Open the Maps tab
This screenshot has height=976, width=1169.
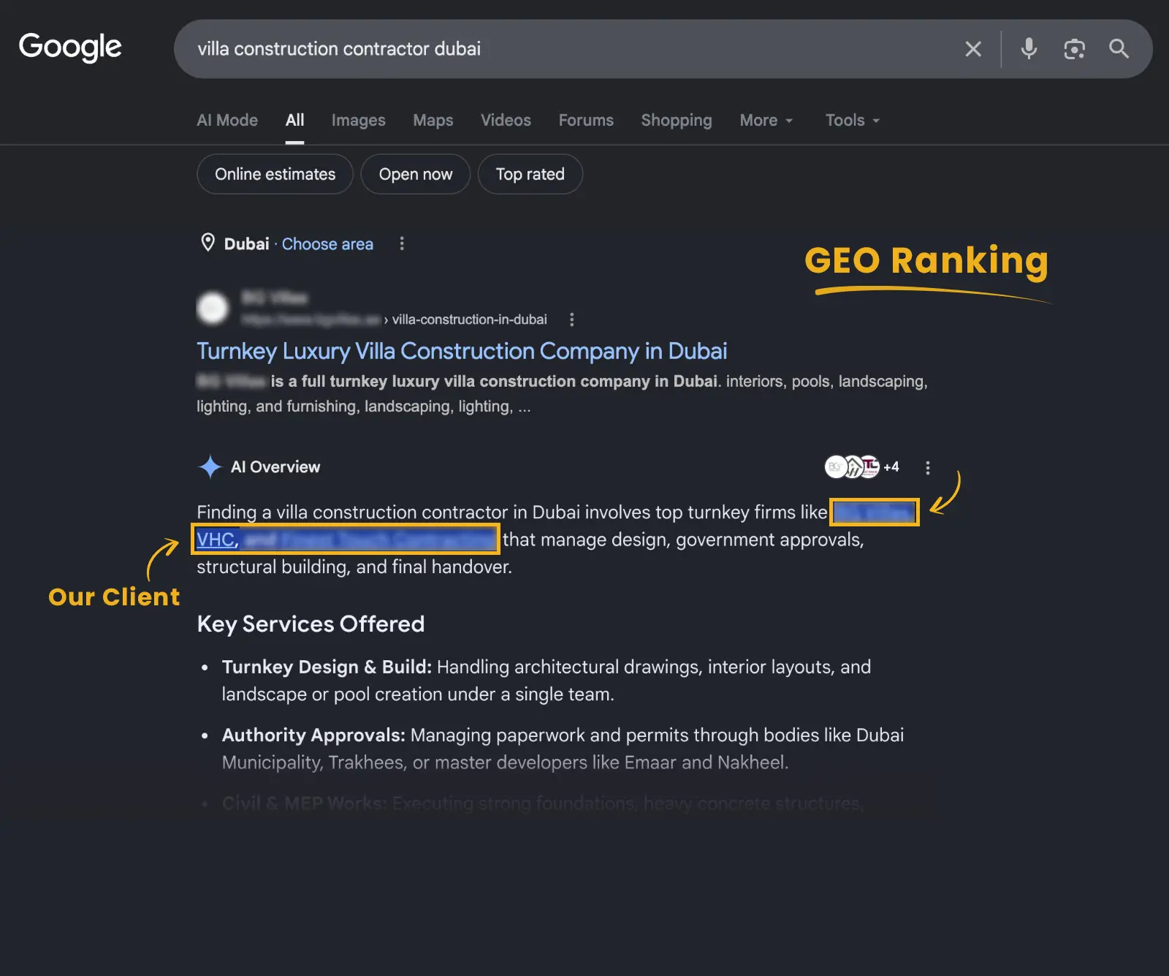click(433, 120)
